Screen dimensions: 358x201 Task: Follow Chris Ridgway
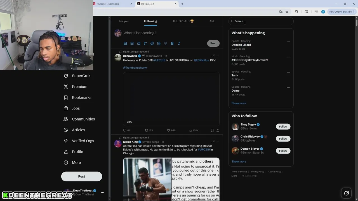[x=283, y=138]
